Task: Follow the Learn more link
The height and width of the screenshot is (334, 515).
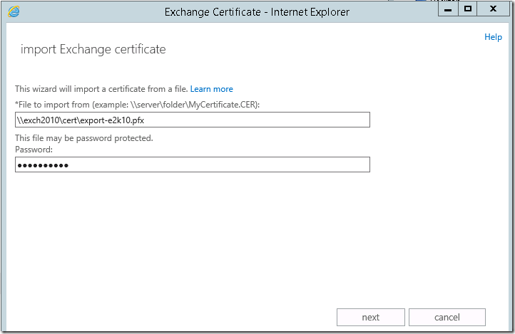Action: [212, 89]
